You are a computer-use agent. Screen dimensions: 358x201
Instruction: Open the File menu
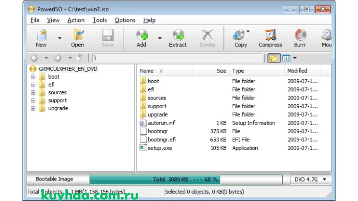click(35, 20)
